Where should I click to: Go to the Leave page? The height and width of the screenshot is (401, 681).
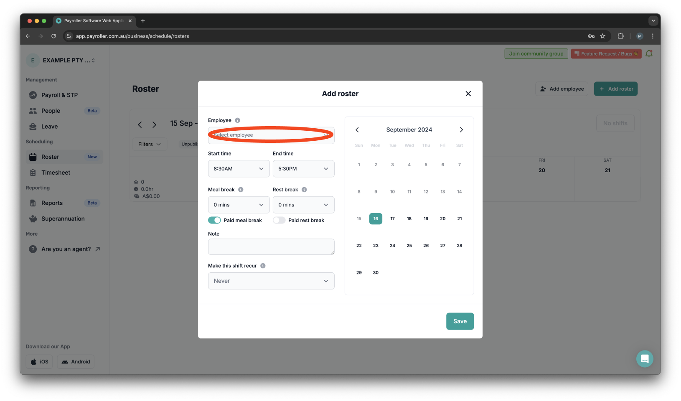click(x=64, y=127)
